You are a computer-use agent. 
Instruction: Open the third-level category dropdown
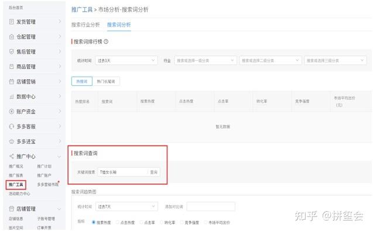[335, 60]
